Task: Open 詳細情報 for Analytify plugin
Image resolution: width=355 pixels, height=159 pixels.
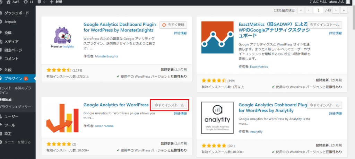Action: coord(336,114)
